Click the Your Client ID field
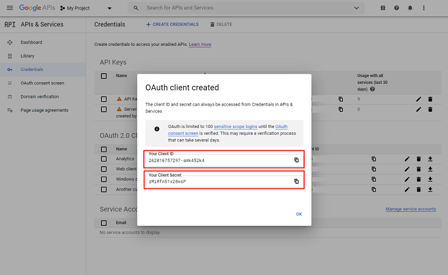 (x=224, y=160)
